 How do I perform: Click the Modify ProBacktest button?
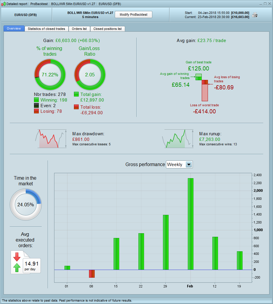click(x=133, y=15)
